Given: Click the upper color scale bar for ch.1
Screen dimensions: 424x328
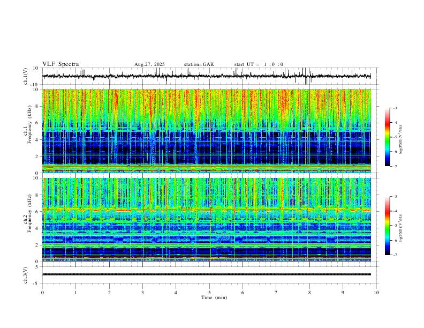Looking at the screenshot, I should pyautogui.click(x=388, y=137).
